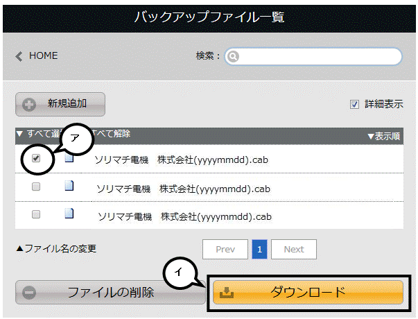Click the HOME link text

(44, 55)
